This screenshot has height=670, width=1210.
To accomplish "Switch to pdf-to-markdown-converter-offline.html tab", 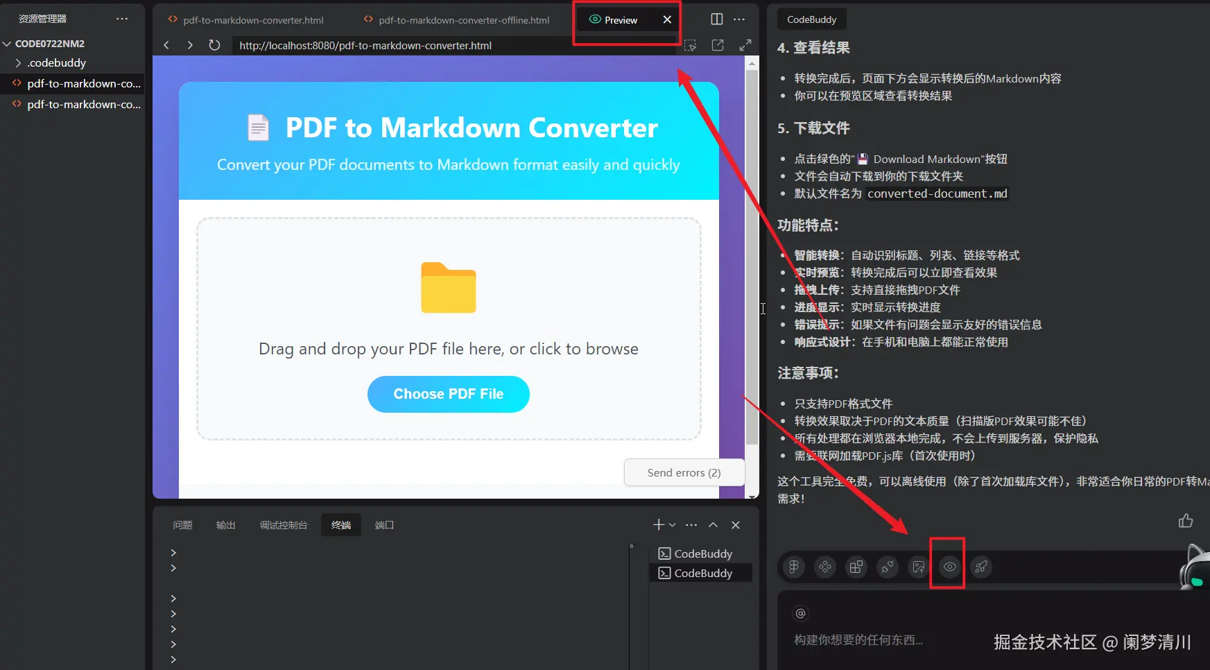I will click(x=457, y=20).
